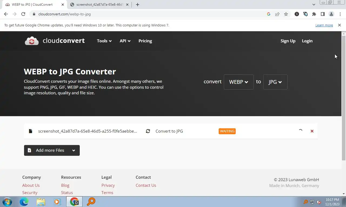The height and width of the screenshot is (207, 346).
Task: Click the cloudconvert brand name text
Action: coord(64,41)
